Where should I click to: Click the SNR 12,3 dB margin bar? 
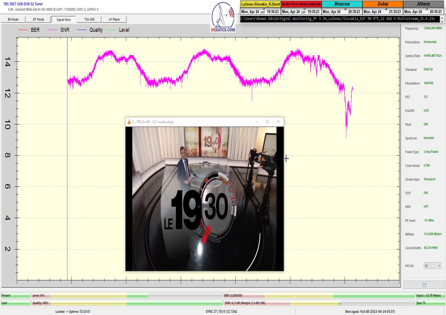tap(319, 303)
